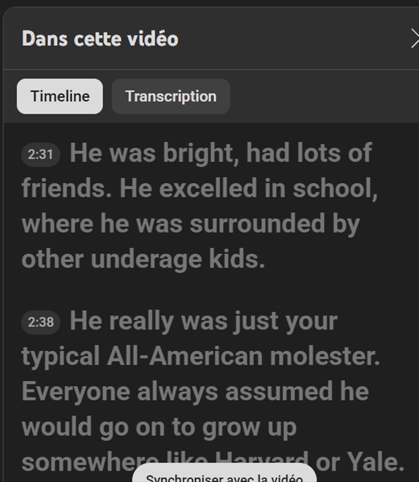Click the line 'He really was just your'
Screen dimensions: 419x482
pyautogui.click(x=203, y=321)
